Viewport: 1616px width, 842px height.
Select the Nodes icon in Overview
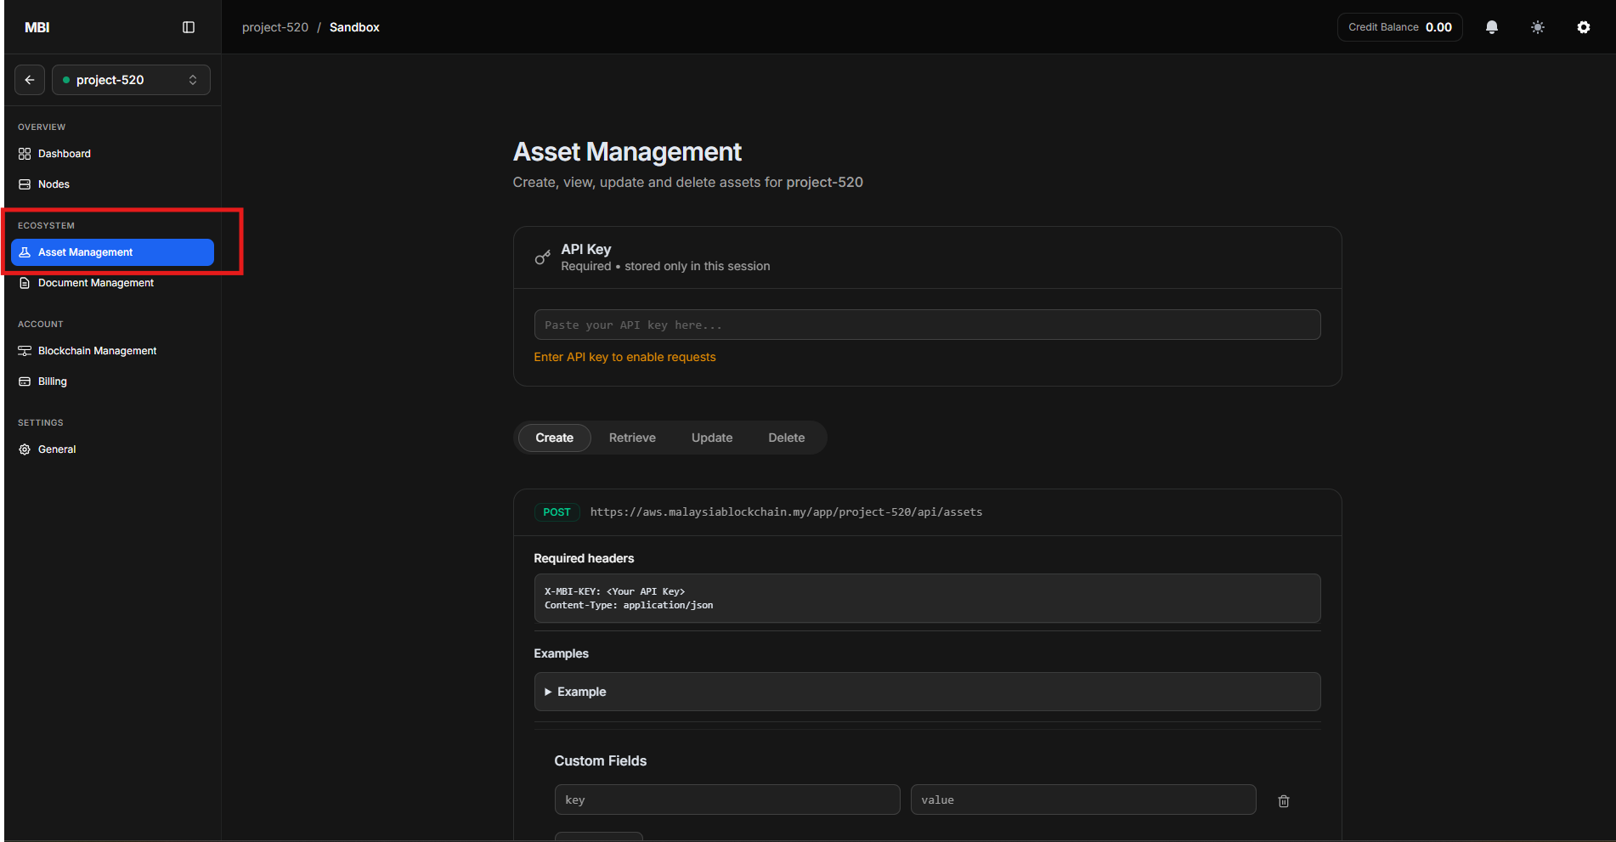24,184
